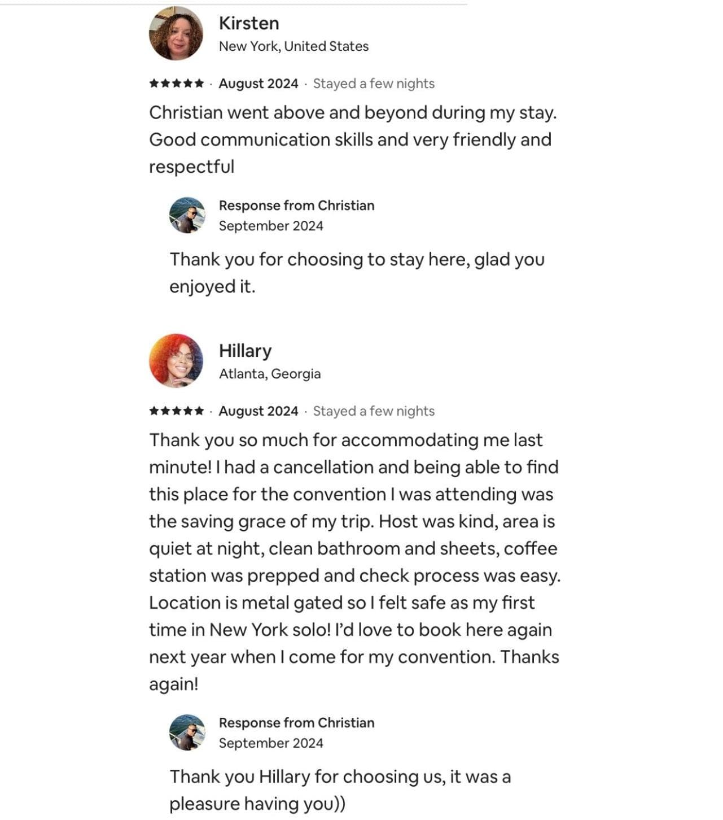Select 'Response from Christian' under Hillary's review
Viewport: 723px width, 820px height.
(x=297, y=723)
